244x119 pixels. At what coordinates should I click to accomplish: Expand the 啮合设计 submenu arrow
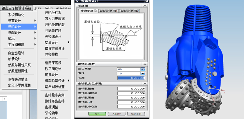pyautogui.click(x=69, y=42)
